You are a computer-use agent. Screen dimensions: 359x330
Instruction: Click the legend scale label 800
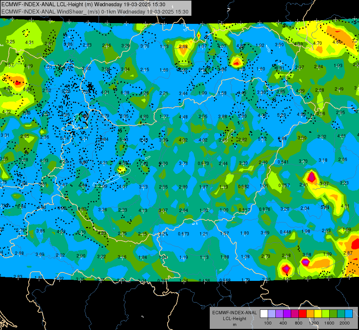pyautogui.click(x=298, y=323)
